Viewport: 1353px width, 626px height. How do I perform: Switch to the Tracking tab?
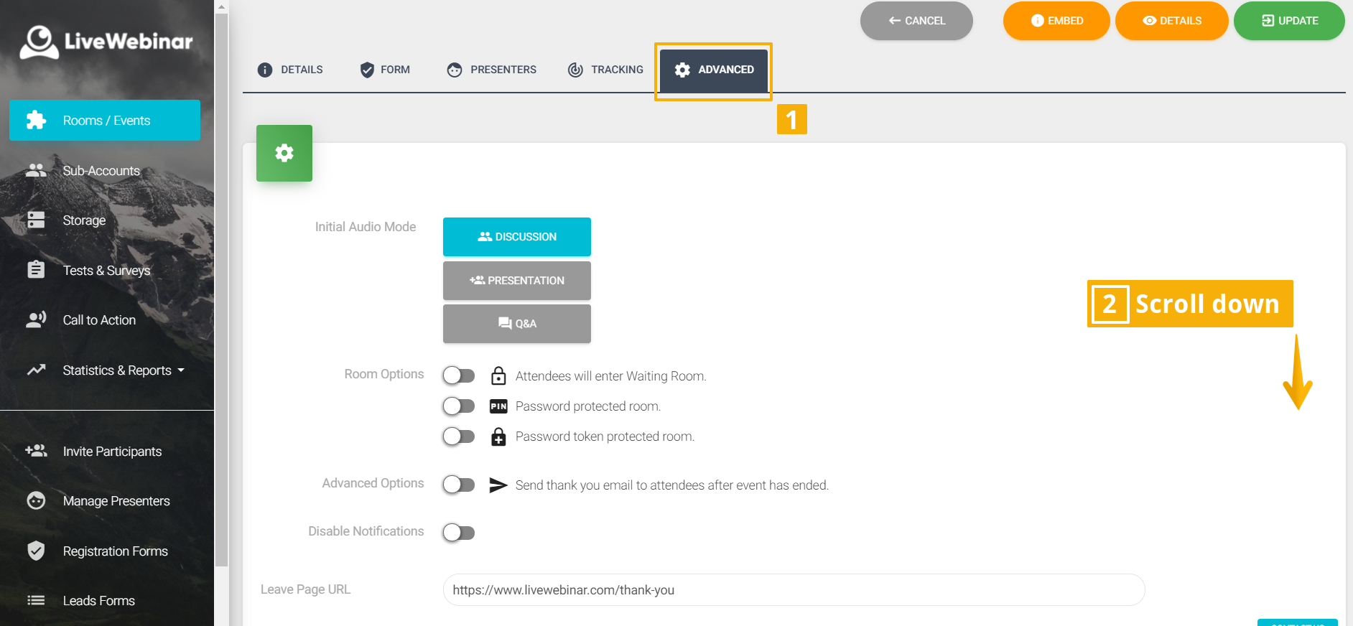click(x=605, y=70)
